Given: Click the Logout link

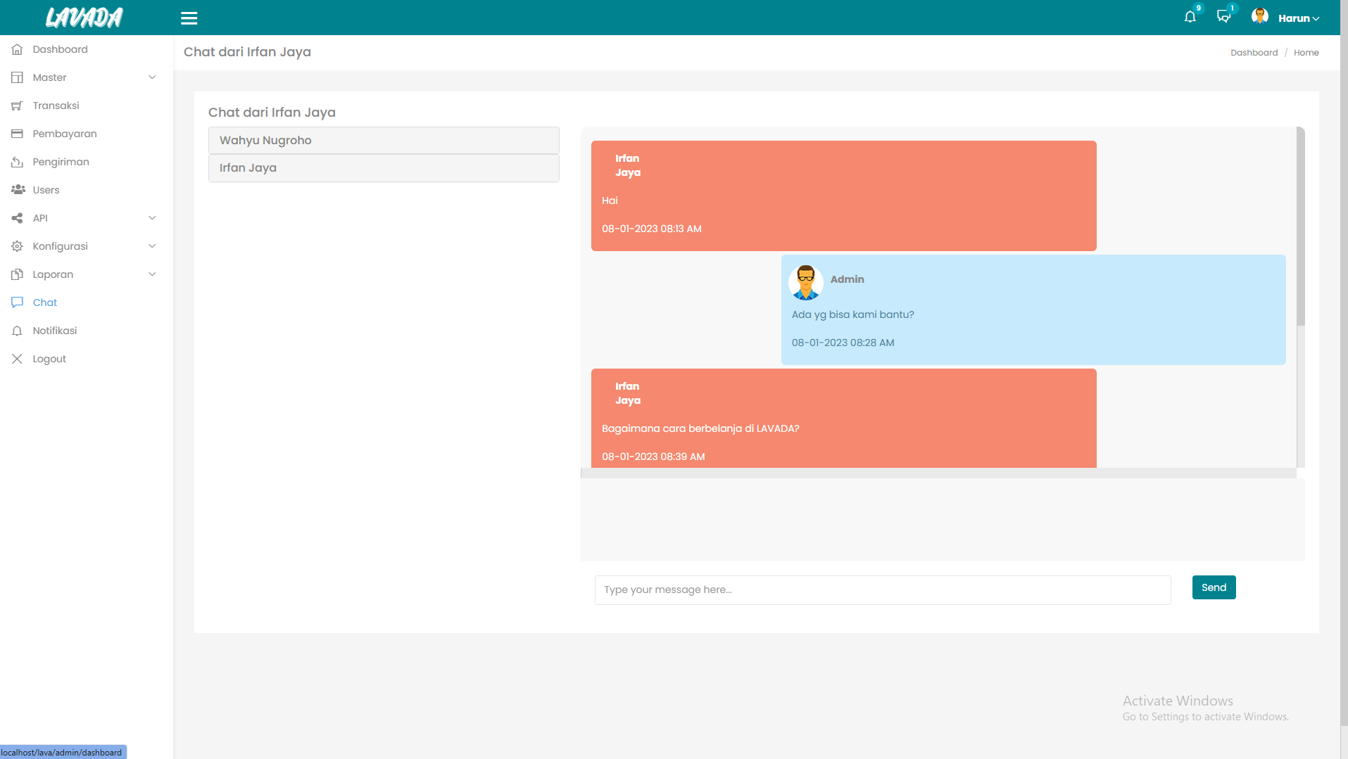Looking at the screenshot, I should tap(49, 359).
